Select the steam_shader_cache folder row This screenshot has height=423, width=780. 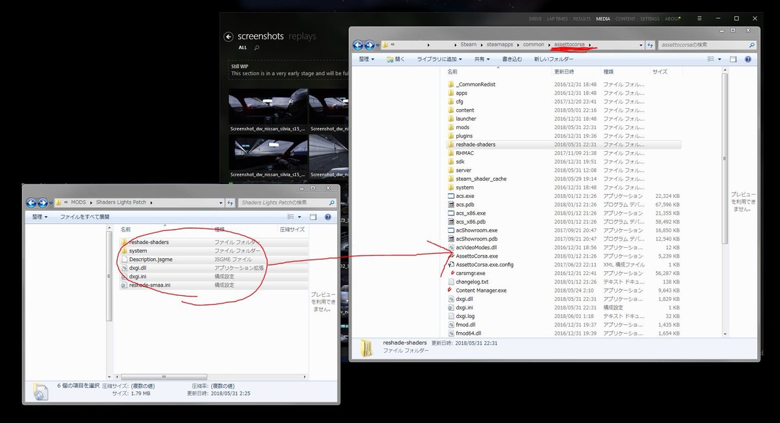[564, 179]
